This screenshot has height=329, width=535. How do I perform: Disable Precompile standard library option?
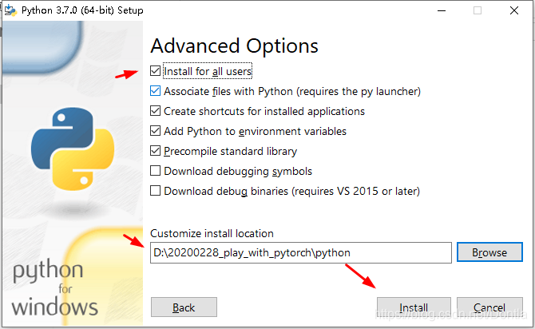coord(155,151)
